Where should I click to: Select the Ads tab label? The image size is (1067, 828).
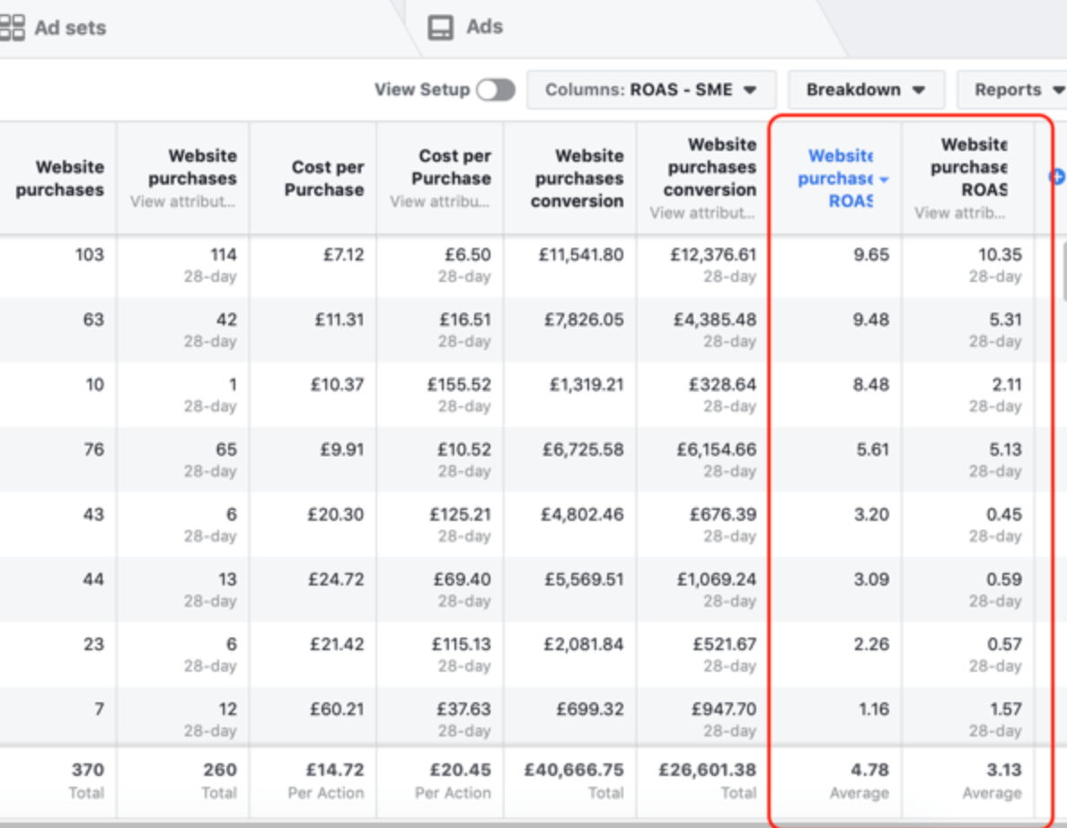tap(484, 27)
